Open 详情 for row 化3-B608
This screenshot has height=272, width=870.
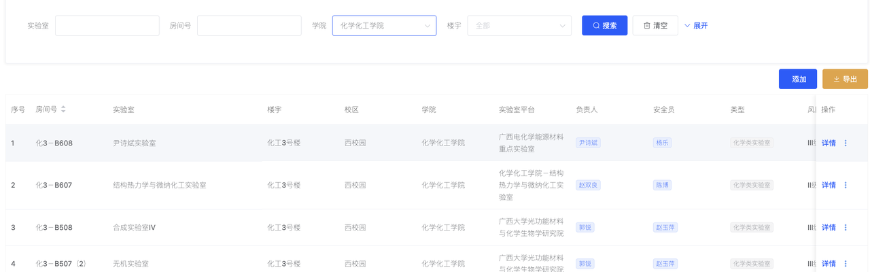[829, 143]
